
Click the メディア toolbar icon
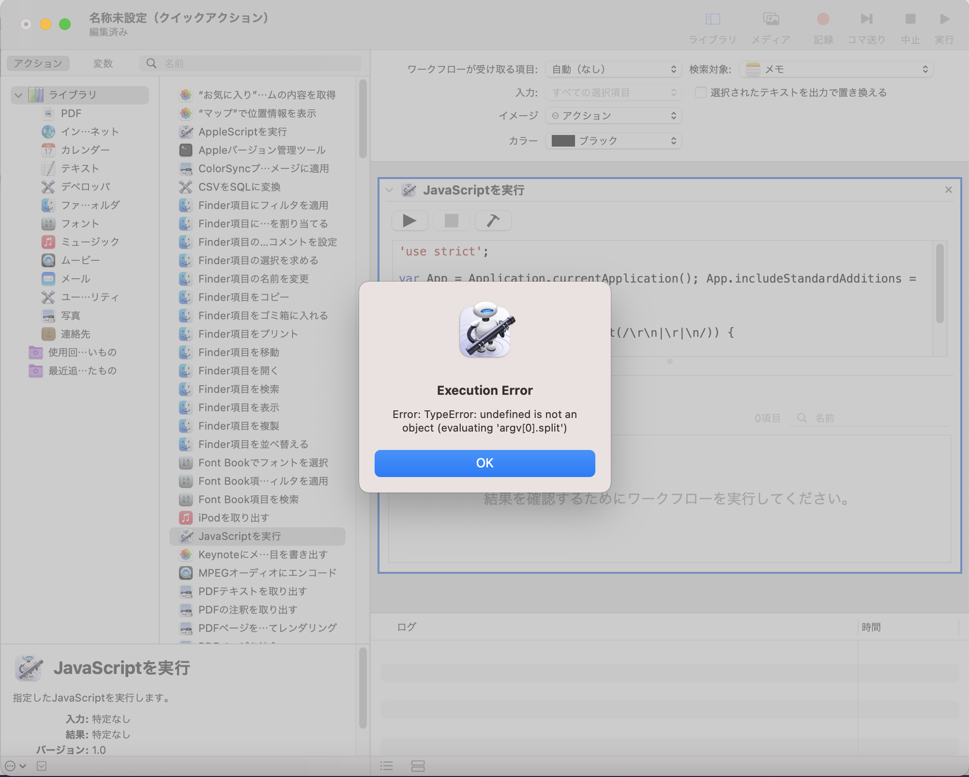(x=771, y=19)
